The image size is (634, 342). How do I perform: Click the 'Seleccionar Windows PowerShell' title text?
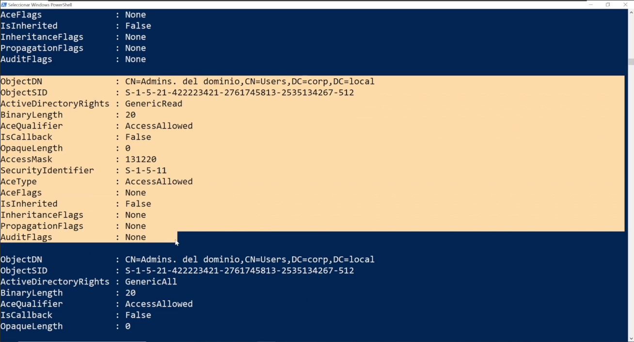point(40,5)
